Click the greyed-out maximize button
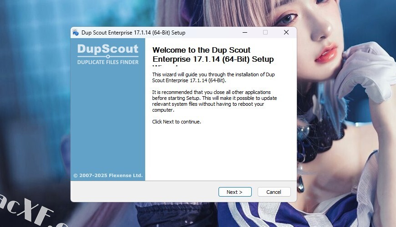 265,33
